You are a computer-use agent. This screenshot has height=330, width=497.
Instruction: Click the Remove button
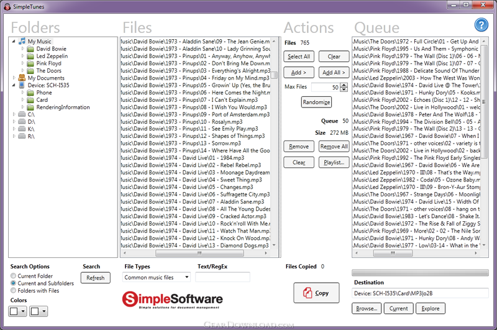point(299,147)
